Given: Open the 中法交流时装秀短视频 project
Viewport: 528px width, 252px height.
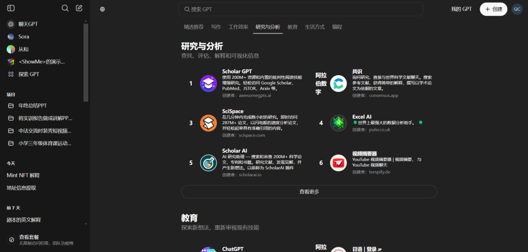Looking at the screenshot, I should click(44, 130).
